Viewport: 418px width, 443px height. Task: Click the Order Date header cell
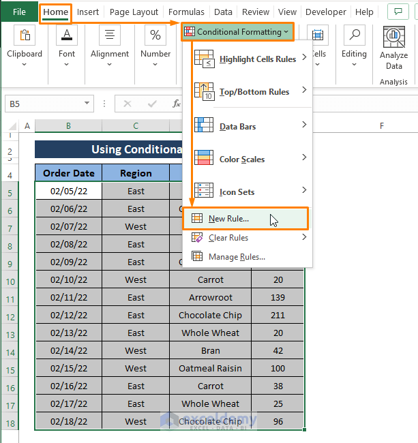tap(69, 173)
